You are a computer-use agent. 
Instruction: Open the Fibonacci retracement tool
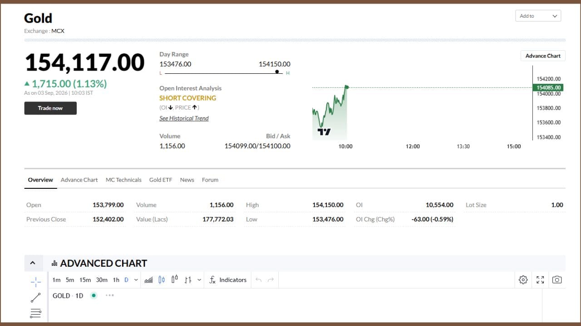(x=36, y=313)
